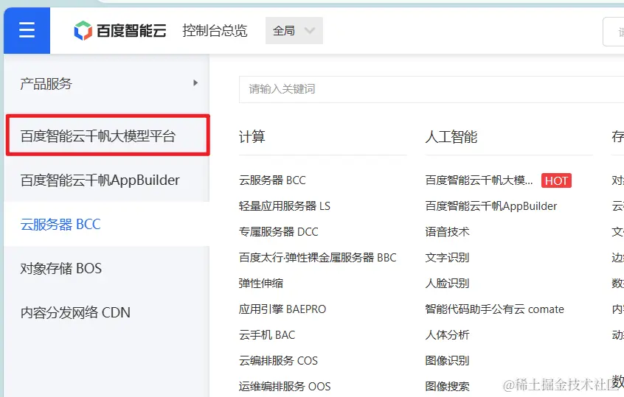Open 轻量应用服务器 LS link
The image size is (624, 397).
point(285,205)
